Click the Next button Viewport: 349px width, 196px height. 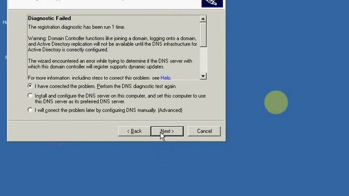[167, 131]
